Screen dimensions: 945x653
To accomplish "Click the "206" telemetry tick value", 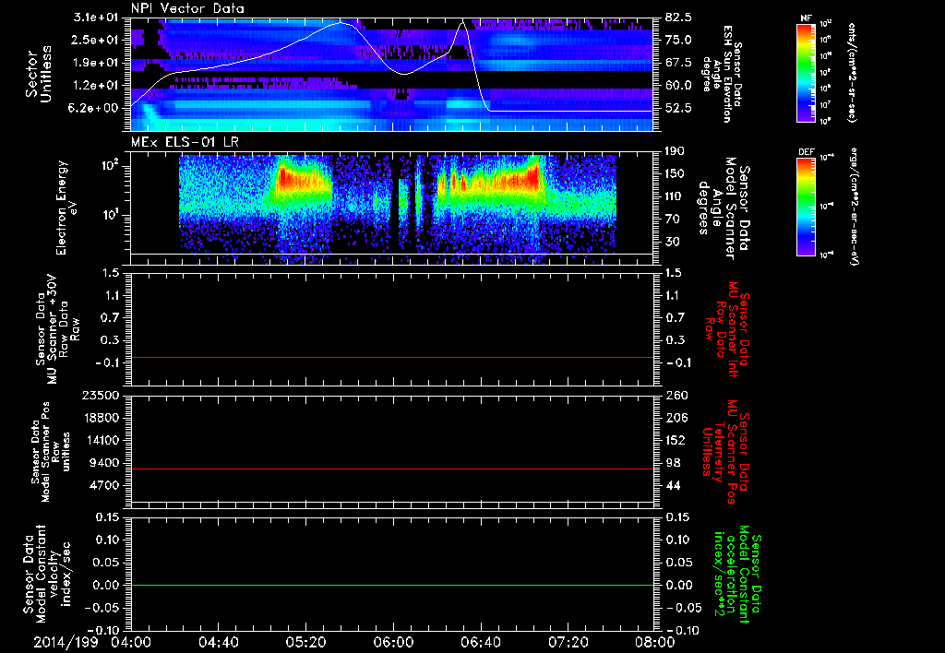I will pos(675,418).
